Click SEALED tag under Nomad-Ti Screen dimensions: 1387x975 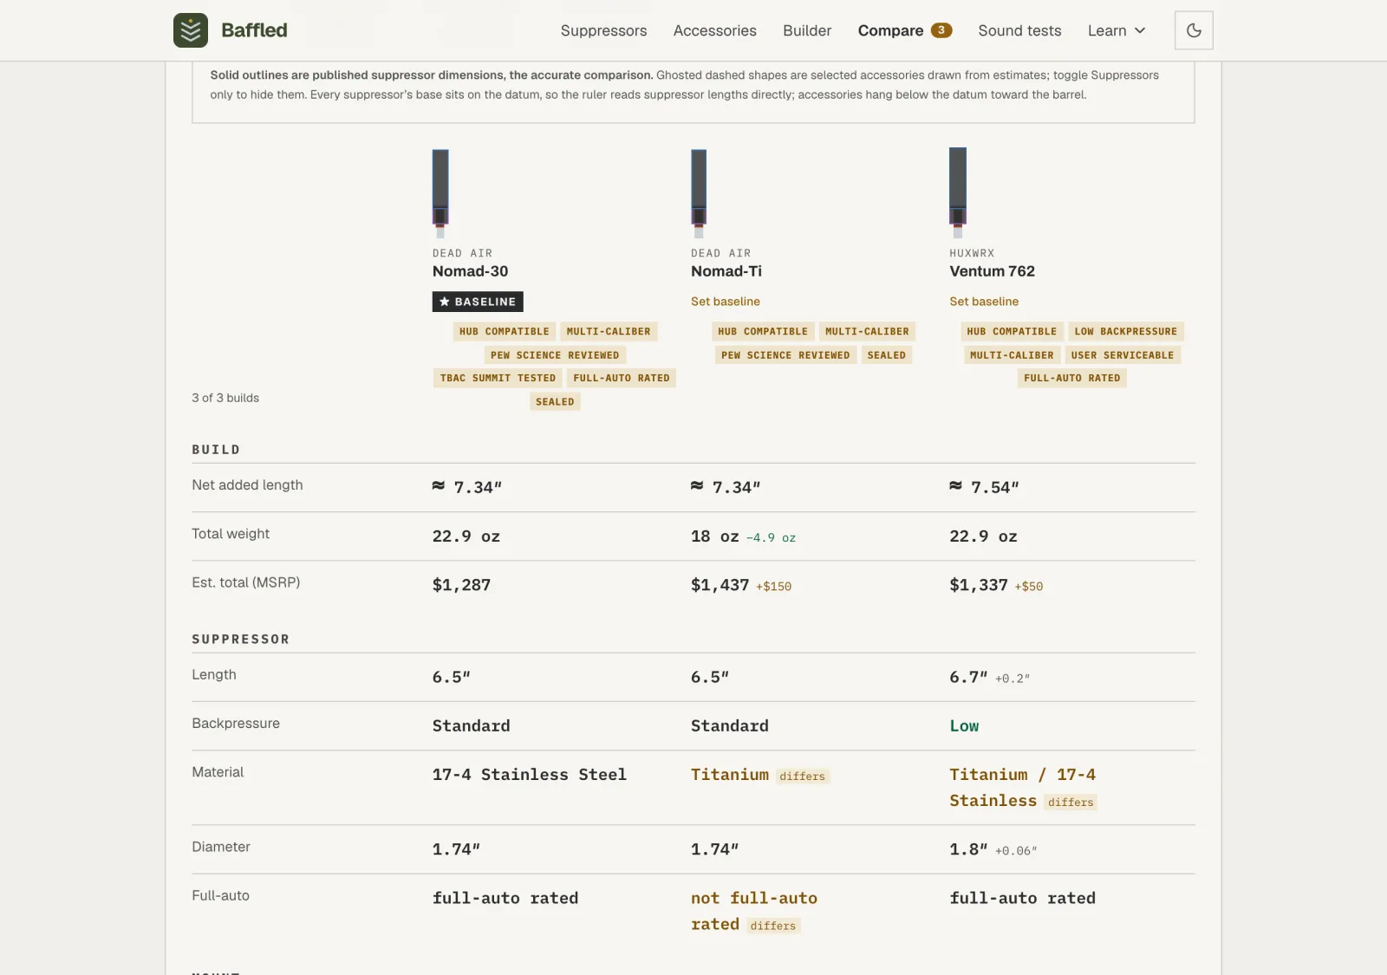(886, 355)
